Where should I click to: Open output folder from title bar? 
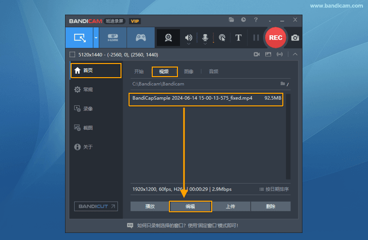(231, 20)
